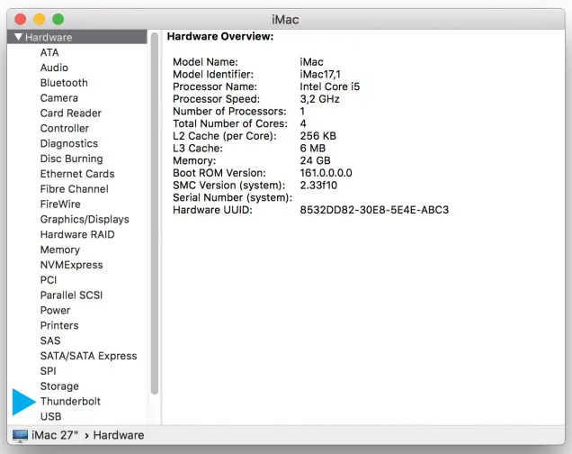Image resolution: width=572 pixels, height=454 pixels.
Task: Click the iMac computer icon in path bar
Action: (19, 435)
